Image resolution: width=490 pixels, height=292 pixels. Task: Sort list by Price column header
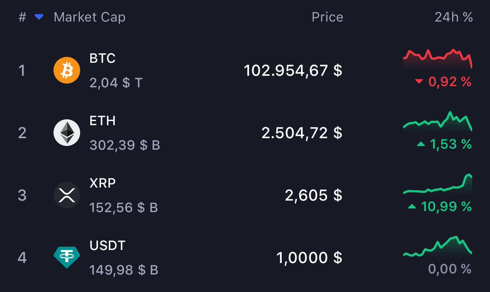[327, 17]
